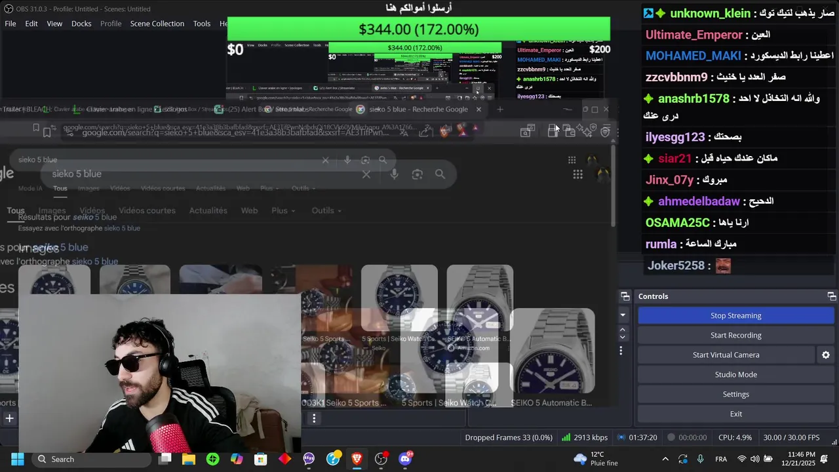
Task: Click the $344.00 donation goal progress bar
Action: coord(419,29)
